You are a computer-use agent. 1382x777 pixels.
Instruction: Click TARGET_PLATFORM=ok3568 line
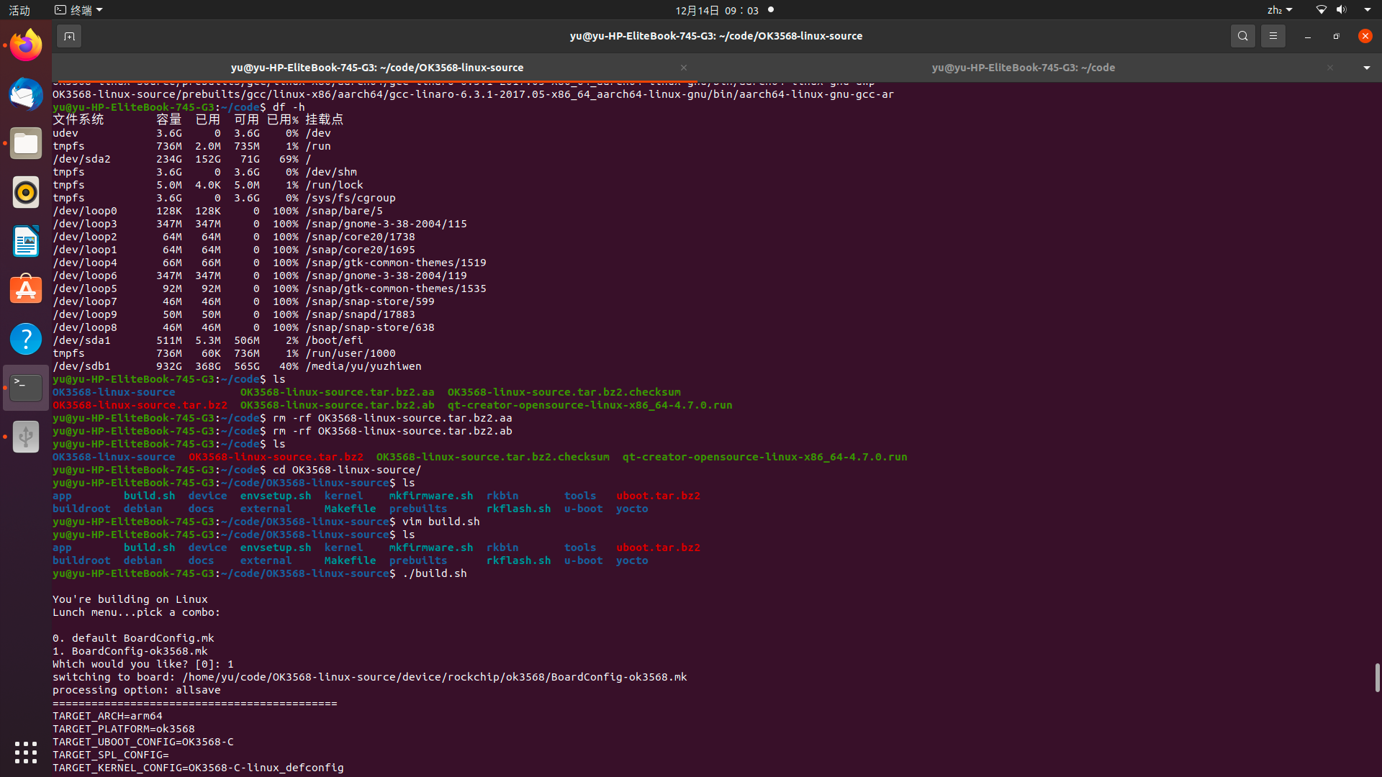[x=124, y=729]
